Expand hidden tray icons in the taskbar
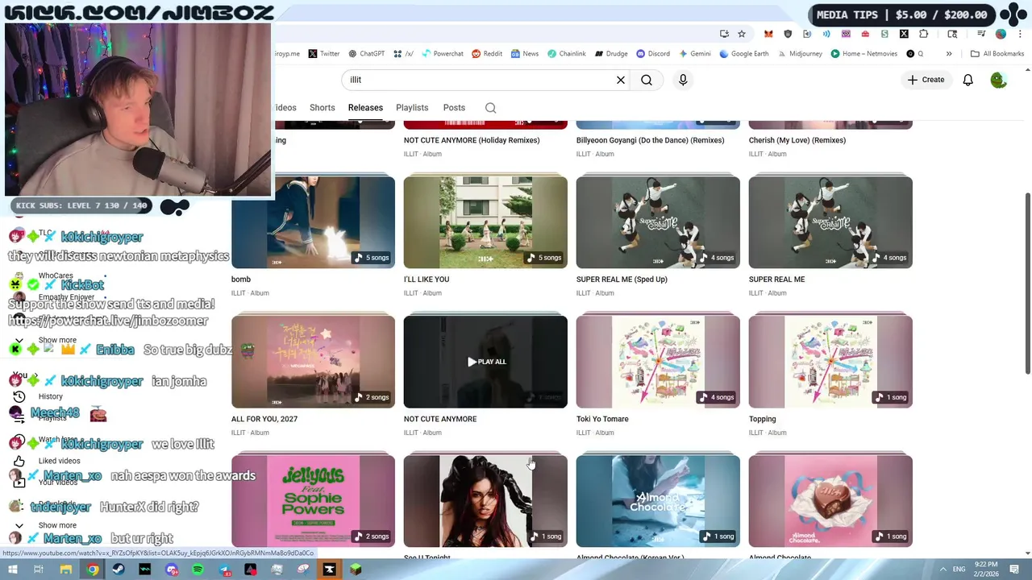This screenshot has width=1032, height=580. [943, 570]
